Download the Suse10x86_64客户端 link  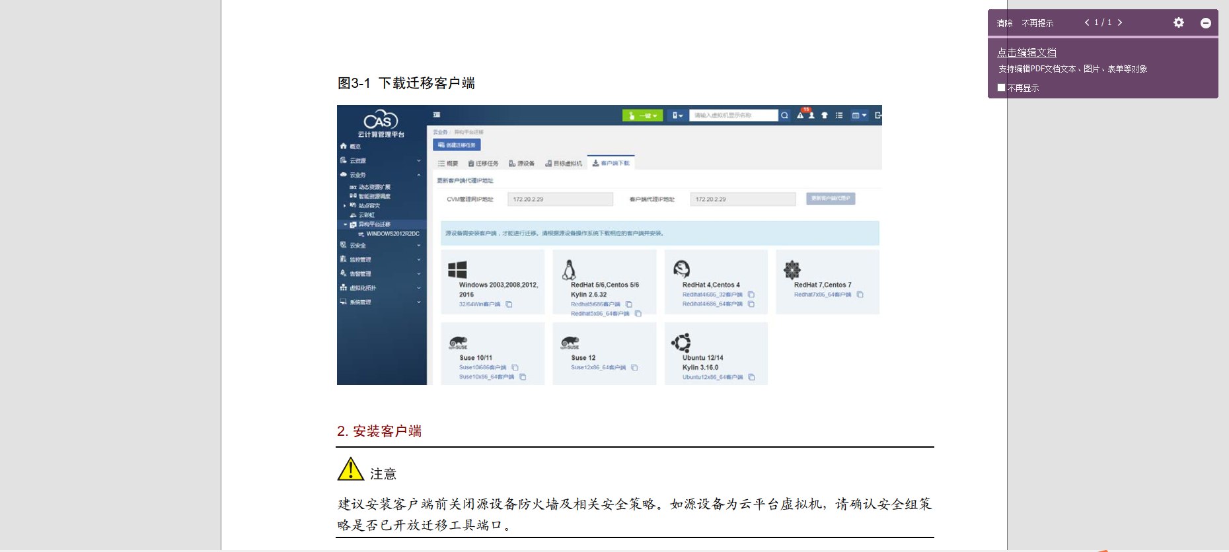click(486, 377)
